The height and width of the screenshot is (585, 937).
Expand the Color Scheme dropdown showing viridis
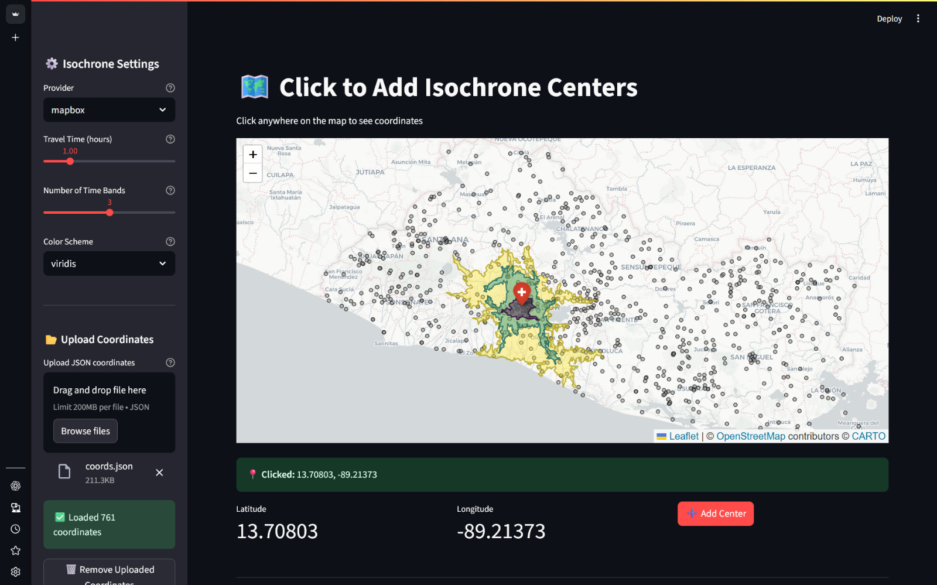coord(109,264)
